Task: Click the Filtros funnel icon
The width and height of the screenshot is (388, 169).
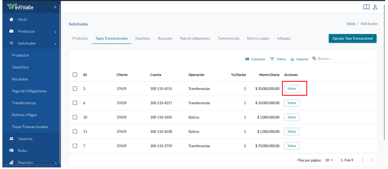Action: (272, 59)
